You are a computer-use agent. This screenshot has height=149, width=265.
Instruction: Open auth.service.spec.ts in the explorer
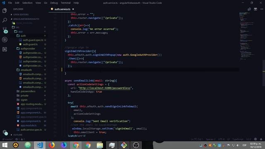(x=31, y=130)
